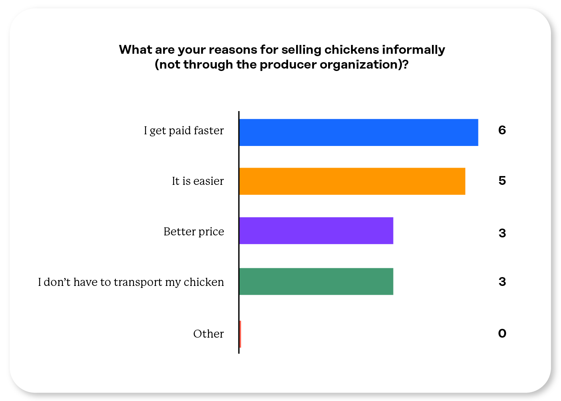Click '(not through the producer organization)?' subtitle line

pyautogui.click(x=282, y=65)
